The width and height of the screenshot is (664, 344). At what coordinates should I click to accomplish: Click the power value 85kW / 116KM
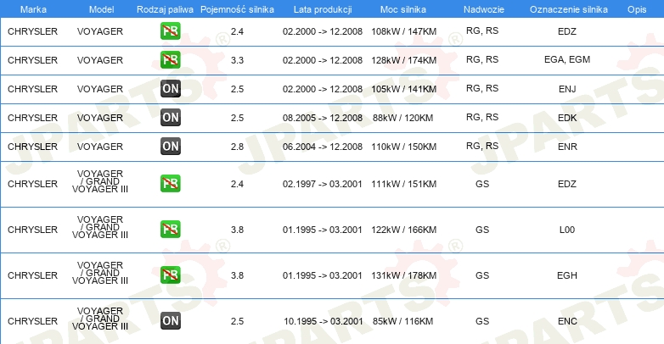402,321
